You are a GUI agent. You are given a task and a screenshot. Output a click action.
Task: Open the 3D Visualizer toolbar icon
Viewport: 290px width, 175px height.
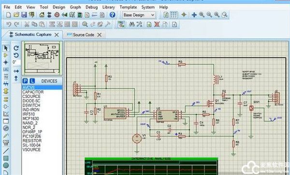[64, 15]
